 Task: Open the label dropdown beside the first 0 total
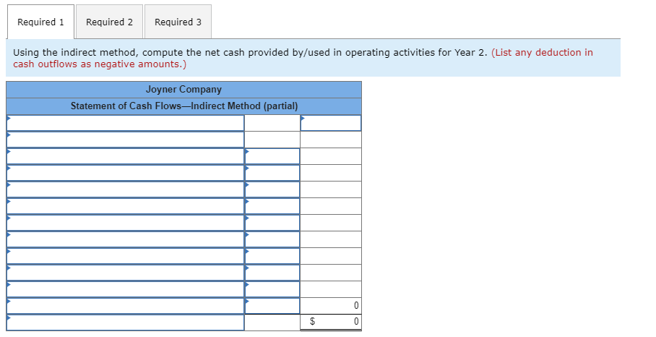coord(125,306)
